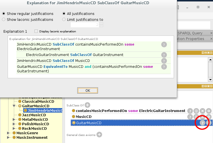Click help icon beside ElectricGuitarInstrument SubClassOf GuitarInstrument
Image resolution: width=213 pixels, height=143 pixels.
(164, 55)
